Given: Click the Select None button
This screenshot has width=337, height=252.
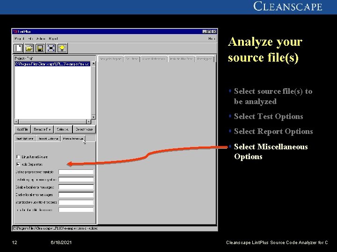Looking at the screenshot, I should click(84, 129).
